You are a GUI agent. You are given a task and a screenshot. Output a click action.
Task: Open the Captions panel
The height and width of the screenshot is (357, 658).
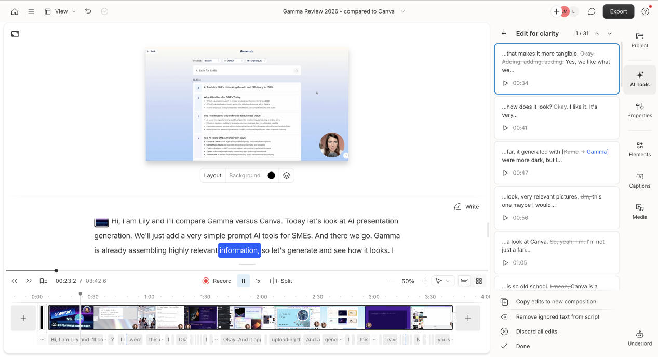click(639, 181)
